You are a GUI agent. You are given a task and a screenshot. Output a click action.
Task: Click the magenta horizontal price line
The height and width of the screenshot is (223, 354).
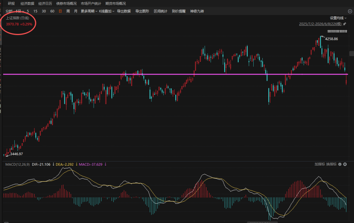(176, 74)
